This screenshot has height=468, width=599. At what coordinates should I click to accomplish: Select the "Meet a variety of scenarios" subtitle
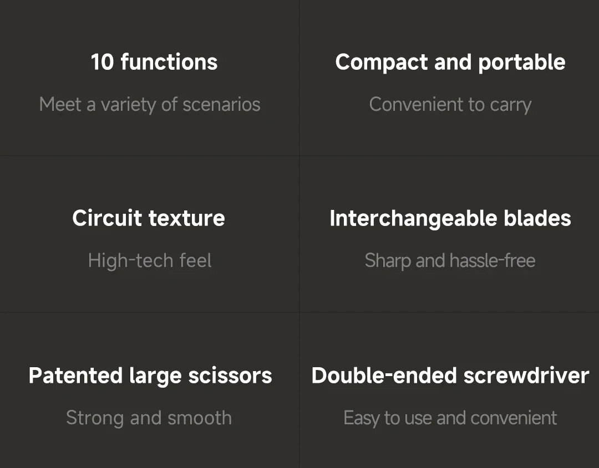tap(150, 104)
